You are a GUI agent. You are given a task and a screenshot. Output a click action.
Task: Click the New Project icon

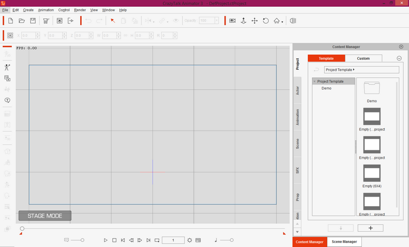tap(10, 20)
